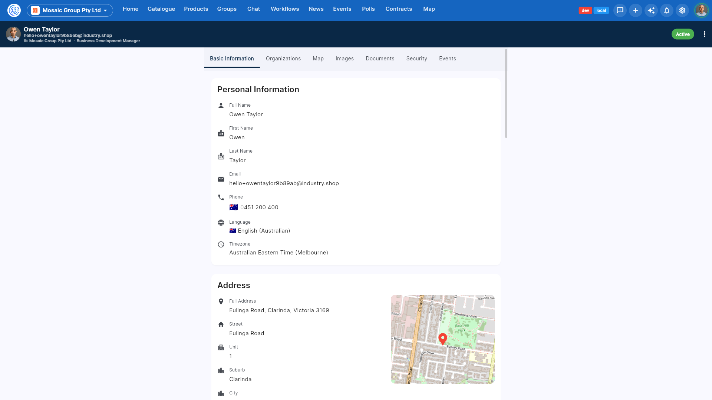Open Map in the top navigation bar
712x400 pixels.
pos(429,9)
